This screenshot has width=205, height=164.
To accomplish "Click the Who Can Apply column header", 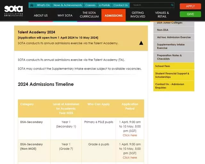I will coord(99,104).
